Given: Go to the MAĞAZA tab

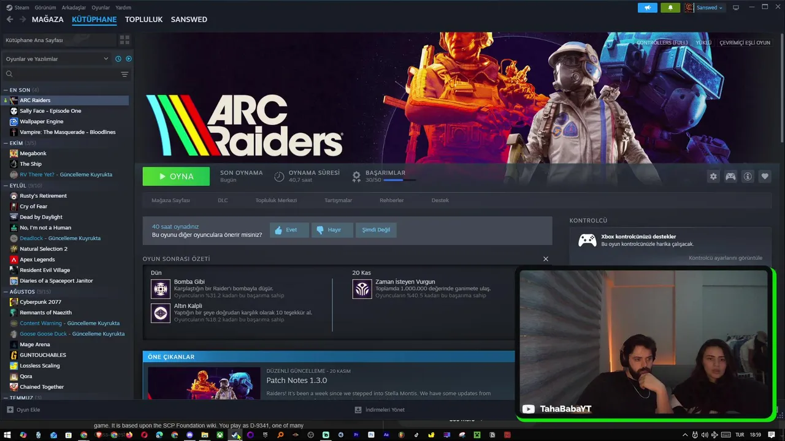Looking at the screenshot, I should click(47, 20).
